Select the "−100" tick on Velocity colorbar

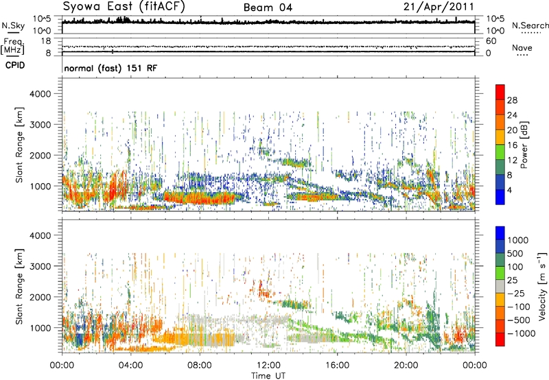coord(519,307)
